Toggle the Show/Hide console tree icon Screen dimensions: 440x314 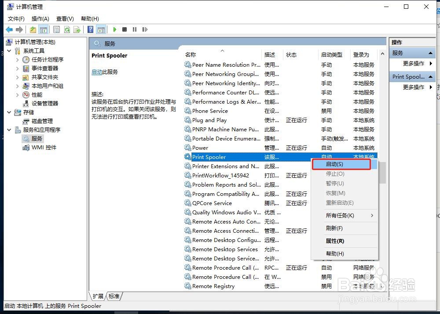[44, 29]
